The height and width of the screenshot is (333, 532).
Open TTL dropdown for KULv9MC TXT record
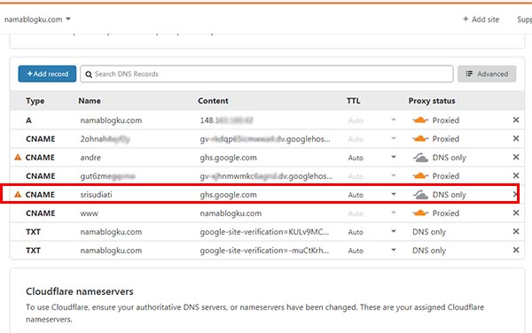pyautogui.click(x=394, y=231)
